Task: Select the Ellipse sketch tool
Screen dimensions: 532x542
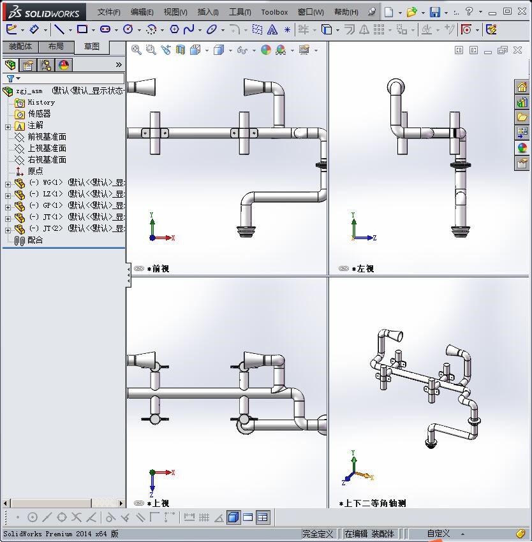Action: (x=211, y=30)
